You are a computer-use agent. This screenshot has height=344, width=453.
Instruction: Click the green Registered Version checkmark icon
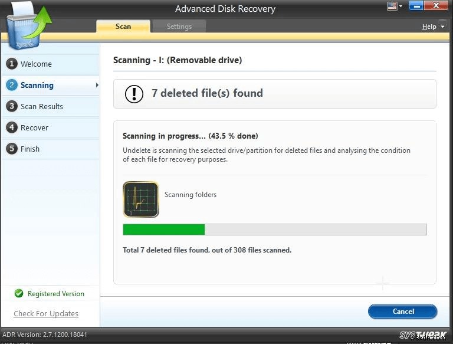pos(19,293)
